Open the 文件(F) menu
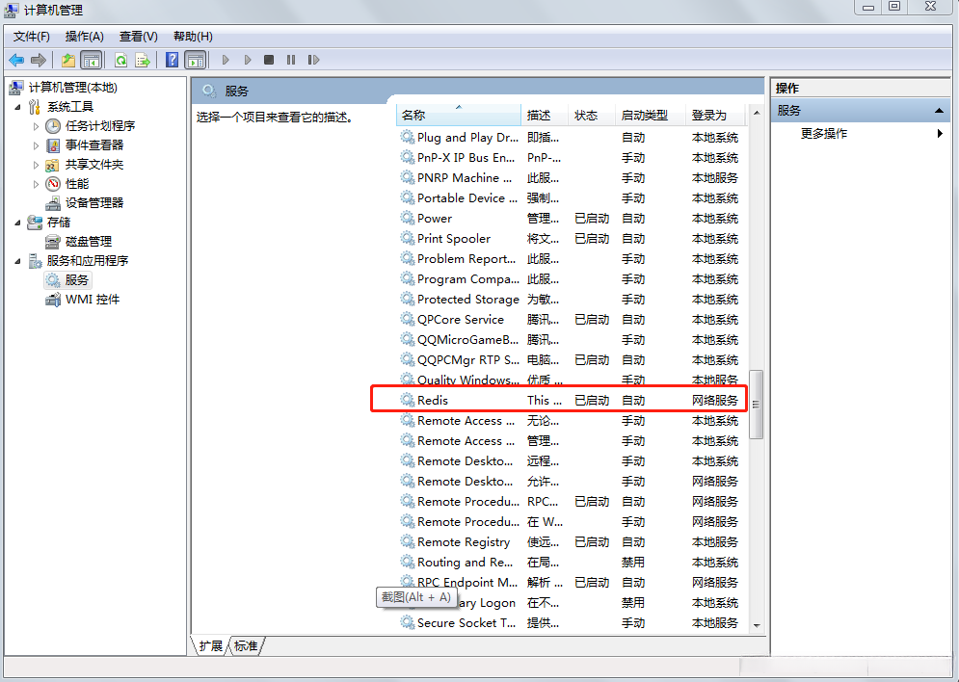Viewport: 959px width, 682px height. pos(31,37)
